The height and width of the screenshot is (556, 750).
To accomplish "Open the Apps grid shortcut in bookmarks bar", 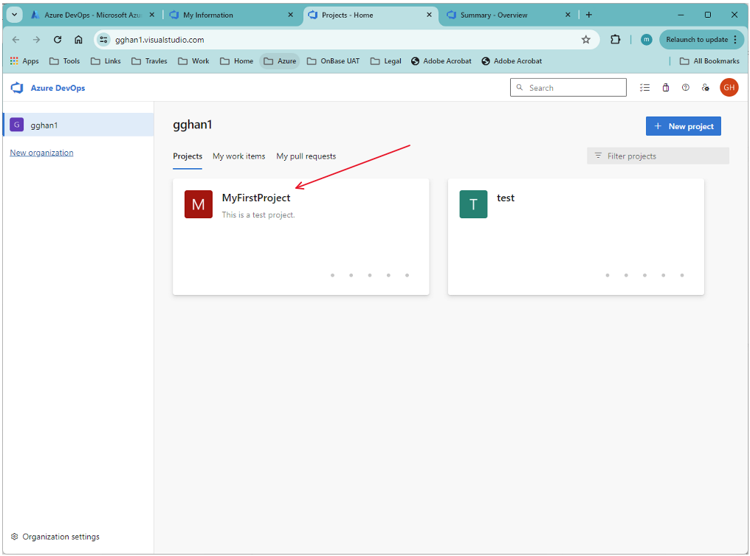I will (x=24, y=61).
